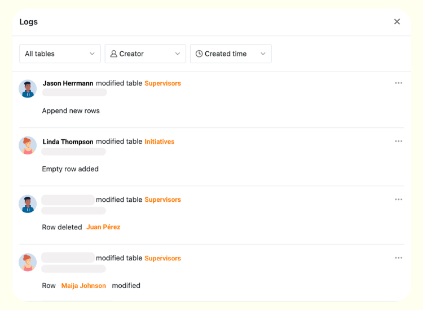This screenshot has width=423, height=310.
Task: Click Jason Herrmann's avatar
Action: tap(28, 88)
